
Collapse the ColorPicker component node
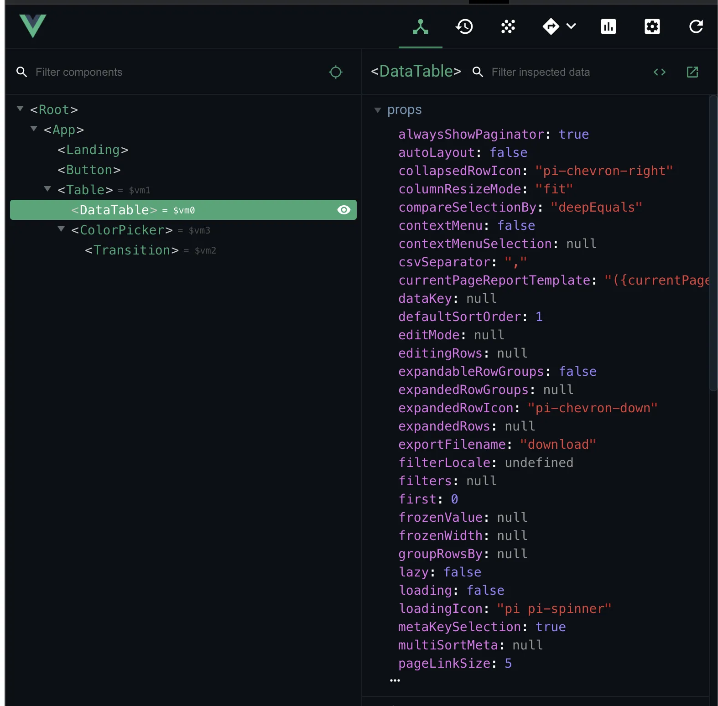point(61,229)
